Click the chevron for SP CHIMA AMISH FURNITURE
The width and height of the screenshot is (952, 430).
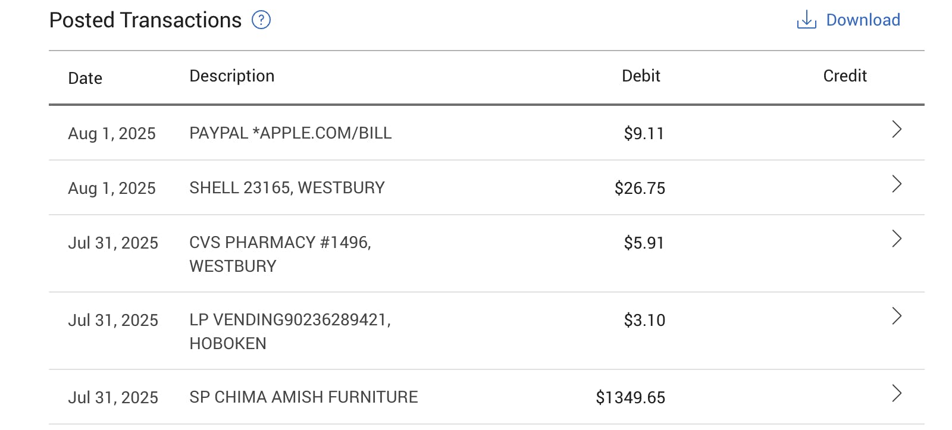coord(897,394)
